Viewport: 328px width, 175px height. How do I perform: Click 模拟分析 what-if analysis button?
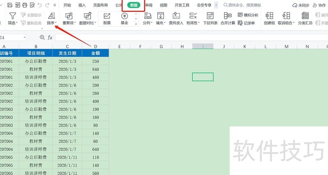[248, 15]
